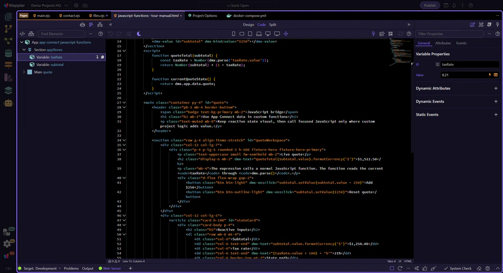503x273 pixels.
Task: Open the docker-compose.yml tab
Action: 246,15
